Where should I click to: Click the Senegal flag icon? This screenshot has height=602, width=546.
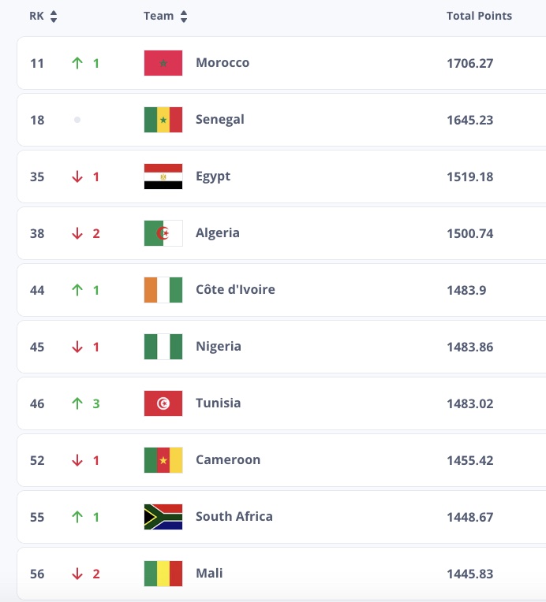point(163,120)
